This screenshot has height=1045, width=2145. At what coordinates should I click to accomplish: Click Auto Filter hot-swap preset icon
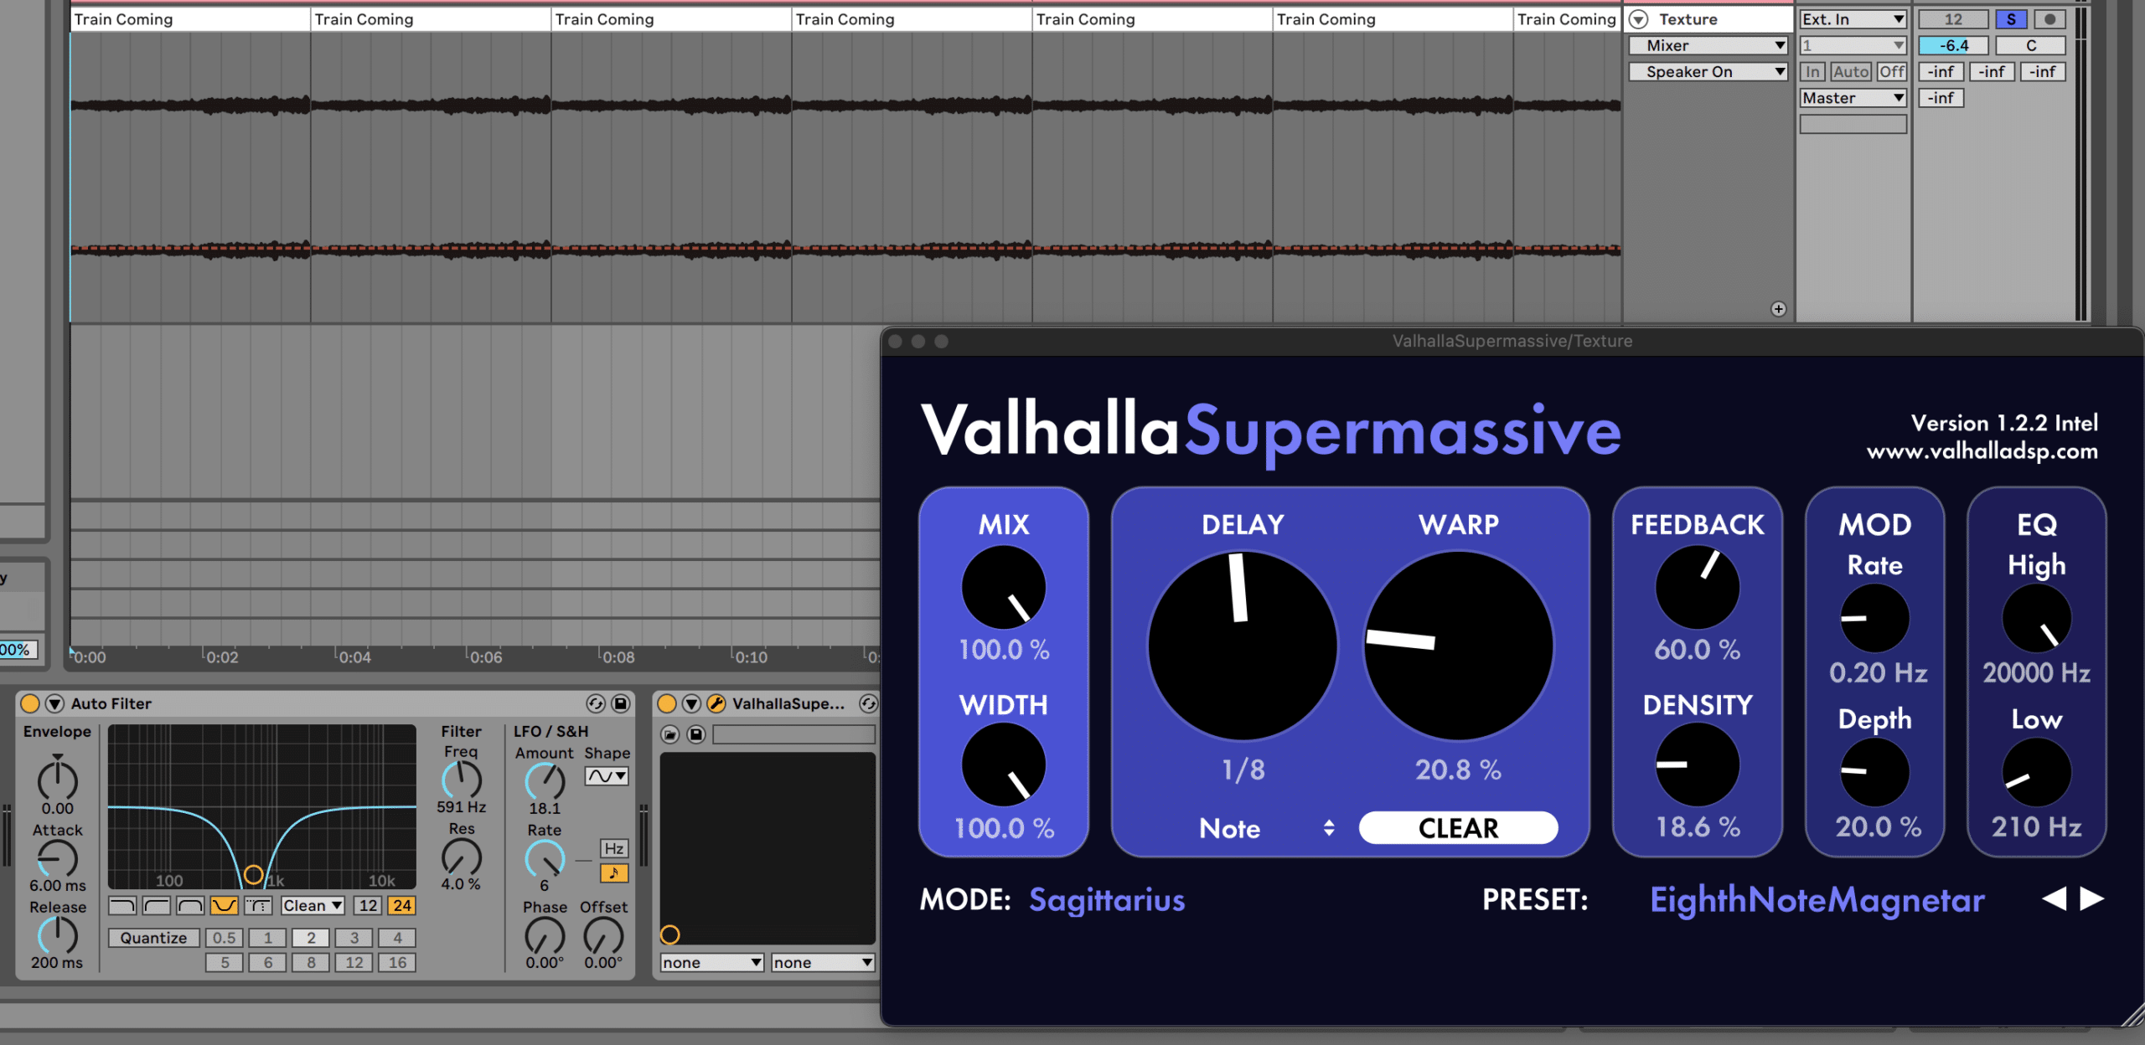tap(596, 703)
